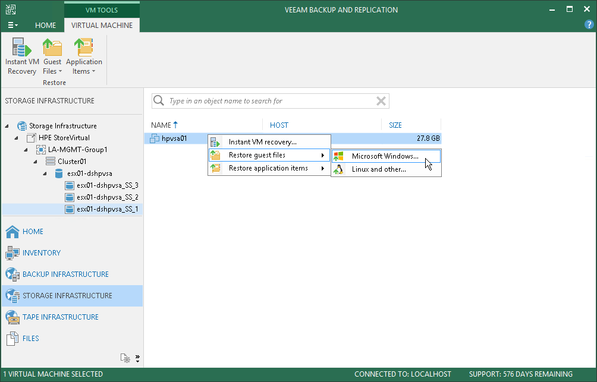Click the Restore application items arrow
Screen dimensions: 597x382
[323, 168]
